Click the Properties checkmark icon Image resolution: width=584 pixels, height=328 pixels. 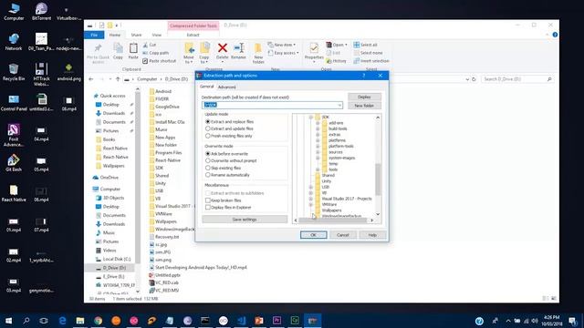(x=314, y=48)
